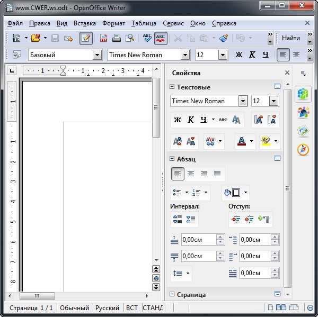Toggle bold Ж in formatting toolbar
Image resolution: width=318 pixels, height=317 pixels.
tap(238, 55)
